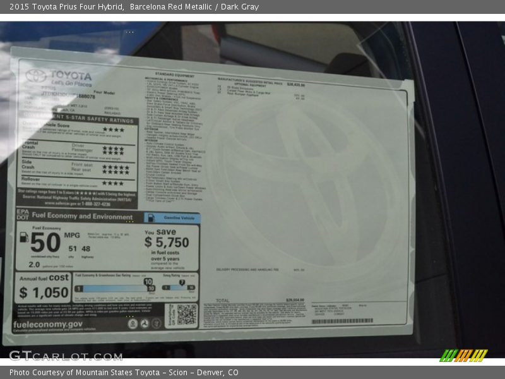Click the Frontal Crash driver stars
The height and width of the screenshot is (379, 505).
tap(113, 148)
